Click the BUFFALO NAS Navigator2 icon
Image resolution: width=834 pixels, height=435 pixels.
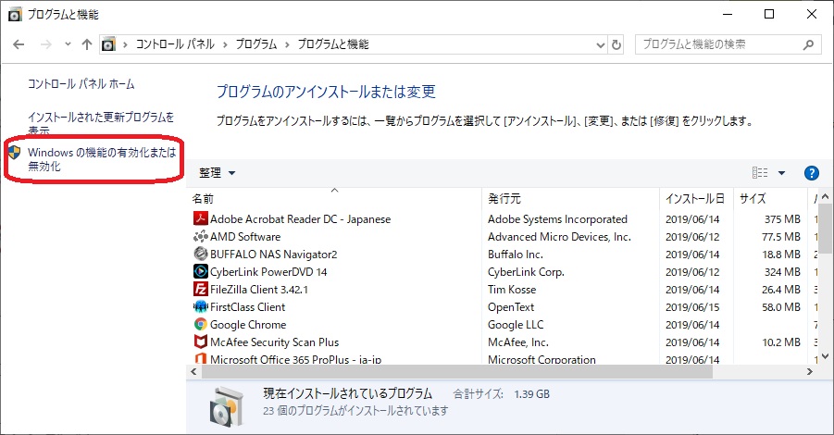click(201, 254)
